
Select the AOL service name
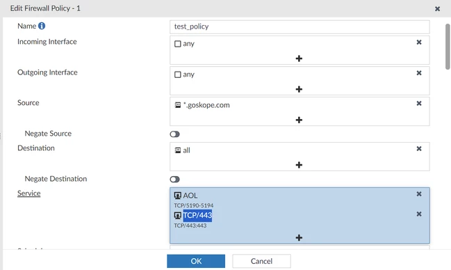coord(190,196)
